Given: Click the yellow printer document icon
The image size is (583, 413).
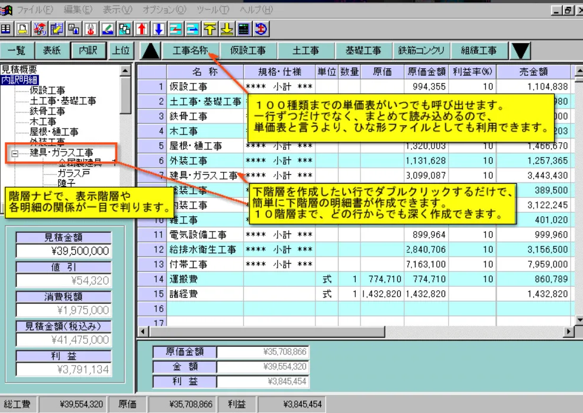Looking at the screenshot, I should tap(22, 29).
